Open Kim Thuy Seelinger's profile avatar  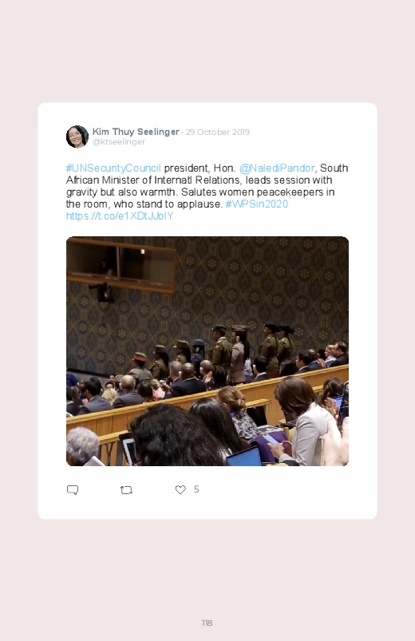[77, 137]
